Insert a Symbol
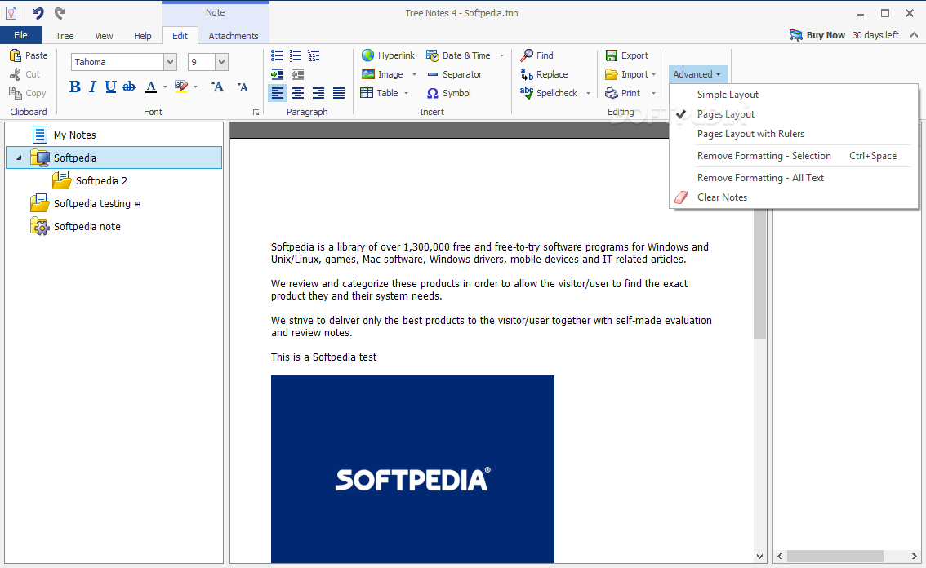This screenshot has width=926, height=568. (x=448, y=93)
